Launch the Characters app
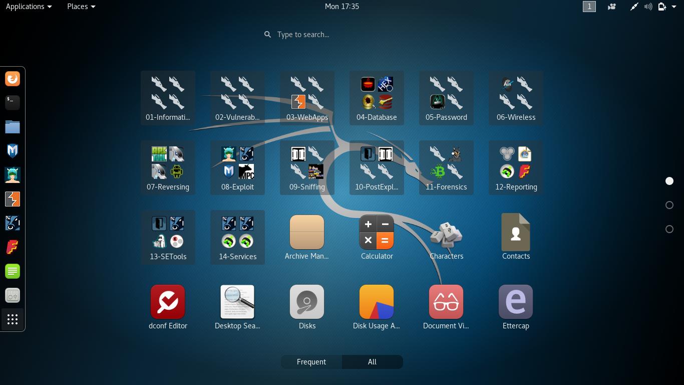Screen dimensions: 684x385 click(446, 237)
